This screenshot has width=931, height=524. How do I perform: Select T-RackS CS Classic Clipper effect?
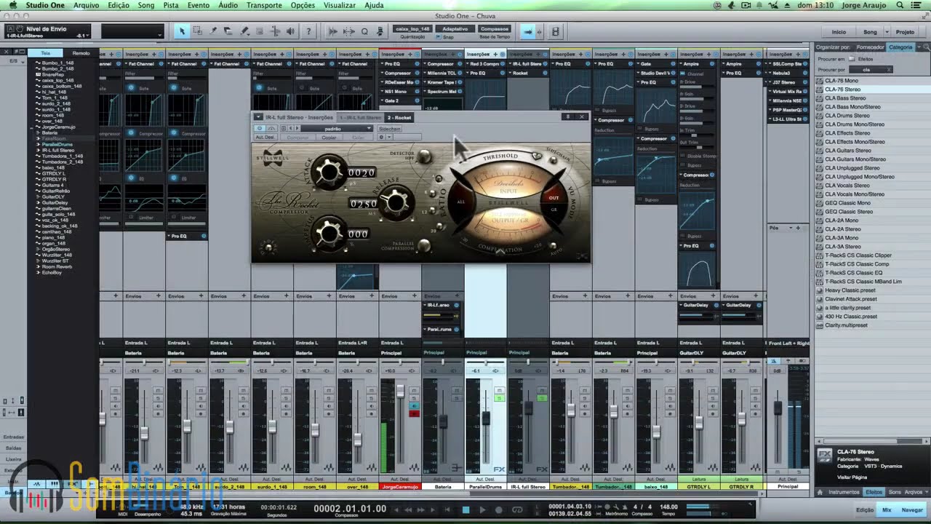pyautogui.click(x=858, y=255)
